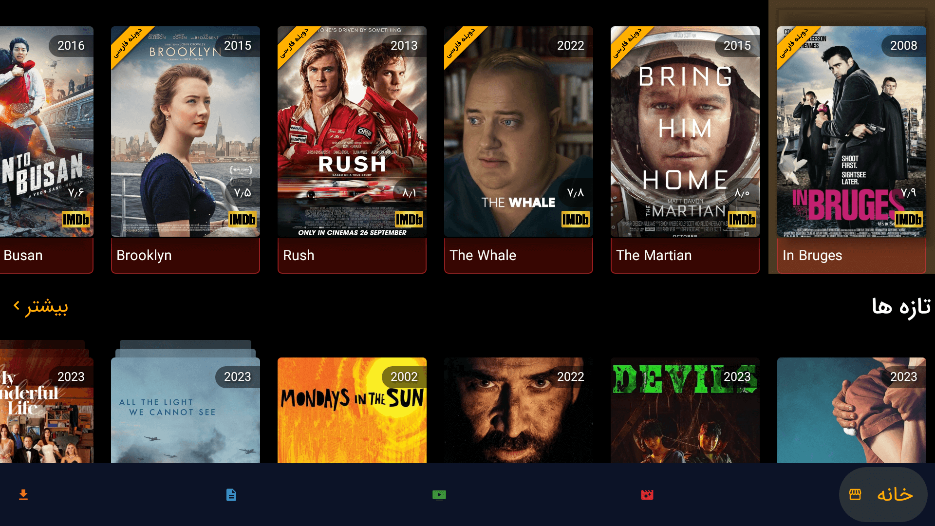The width and height of the screenshot is (935, 526).
Task: Click the IMDb badge on Rush poster
Action: 409,220
